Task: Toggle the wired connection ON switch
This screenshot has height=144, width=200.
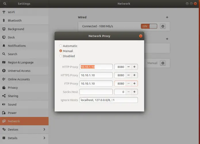Action: click(149, 26)
